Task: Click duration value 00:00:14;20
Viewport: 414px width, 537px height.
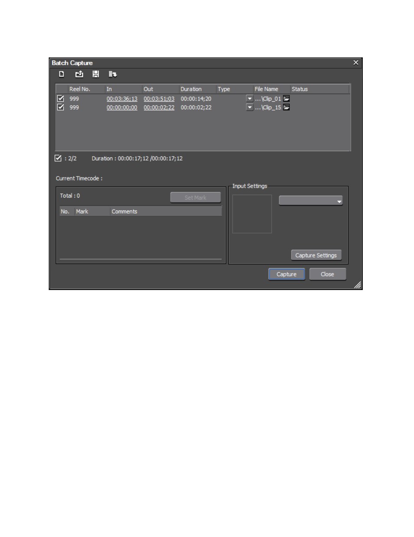Action: (196, 99)
